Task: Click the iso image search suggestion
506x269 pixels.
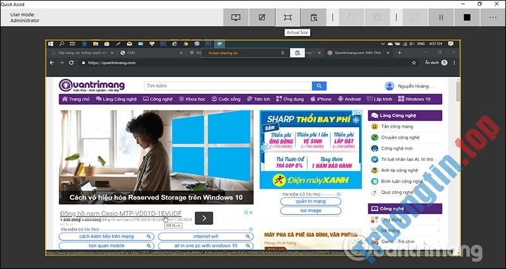Action: coord(311,211)
